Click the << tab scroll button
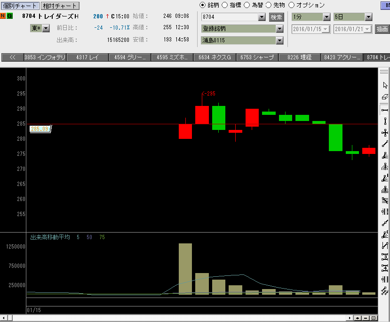Image resolution: width=390 pixels, height=322 pixels. click(x=12, y=57)
